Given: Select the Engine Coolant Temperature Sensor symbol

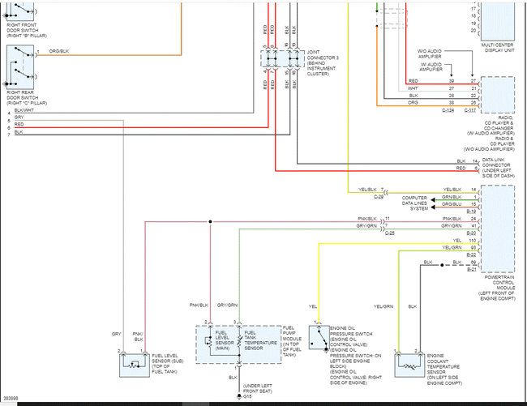Looking at the screenshot, I should [409, 365].
